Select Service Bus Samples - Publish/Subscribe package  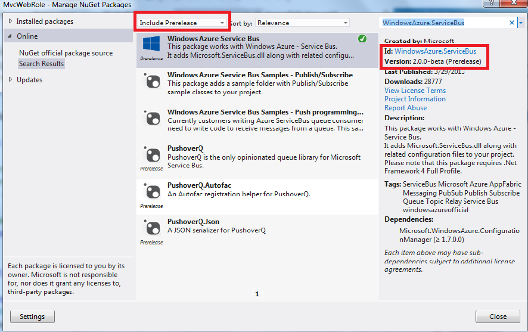click(260, 75)
